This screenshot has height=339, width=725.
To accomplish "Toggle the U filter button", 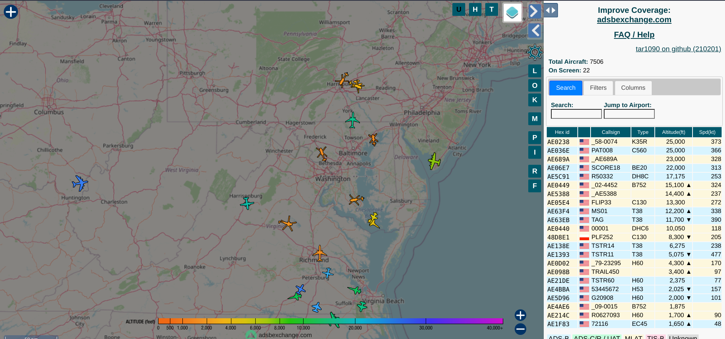I will [459, 9].
